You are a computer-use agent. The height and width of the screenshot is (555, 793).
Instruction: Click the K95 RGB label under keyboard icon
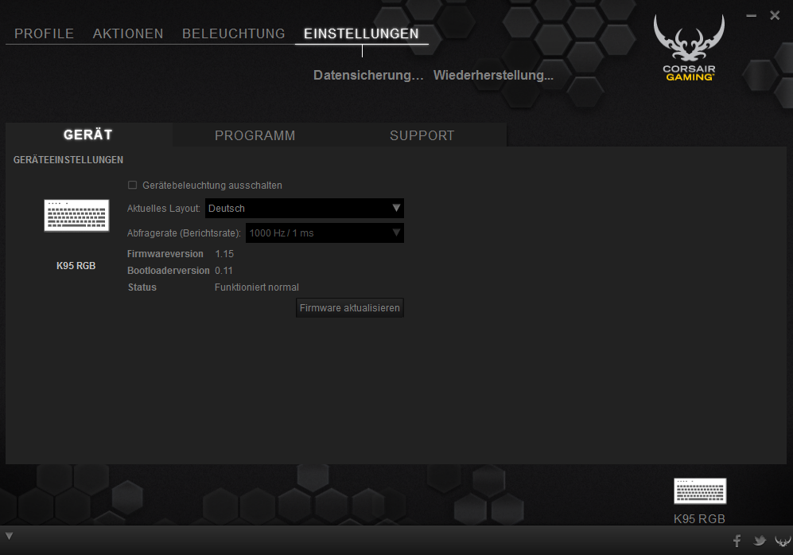[76, 266]
